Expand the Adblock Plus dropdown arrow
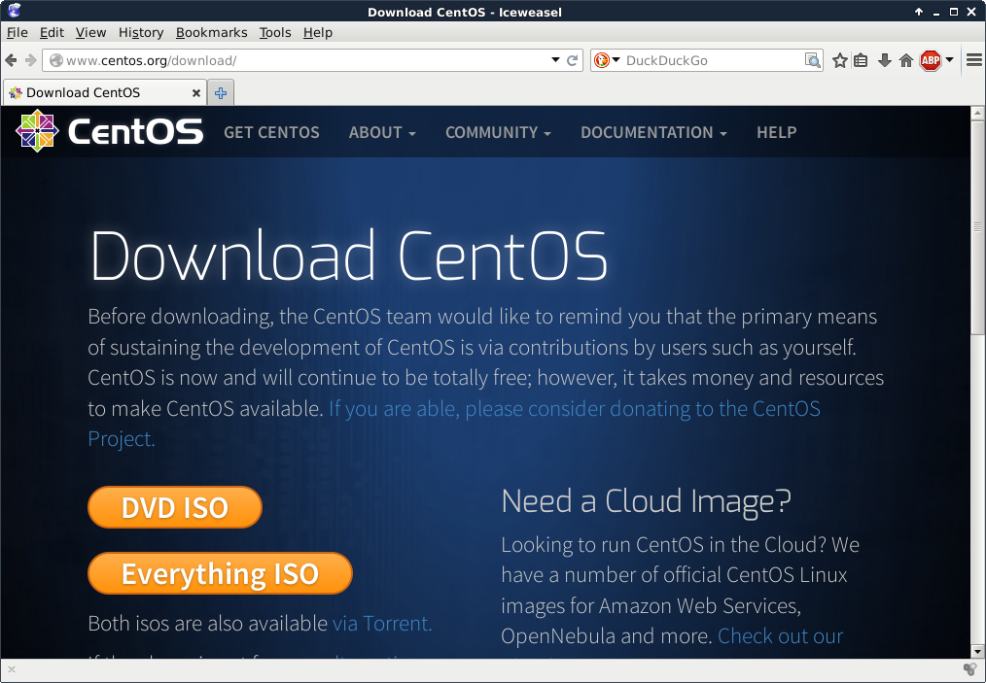Image resolution: width=986 pixels, height=683 pixels. 949,59
